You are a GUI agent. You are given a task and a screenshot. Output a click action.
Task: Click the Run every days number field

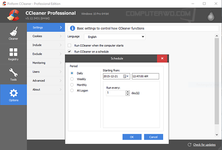[116, 93]
